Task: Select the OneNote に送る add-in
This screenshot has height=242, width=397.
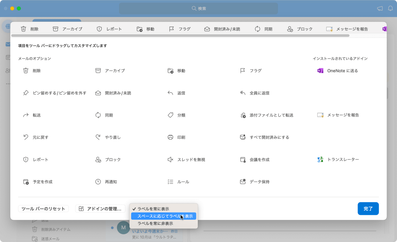Action: coord(337,71)
